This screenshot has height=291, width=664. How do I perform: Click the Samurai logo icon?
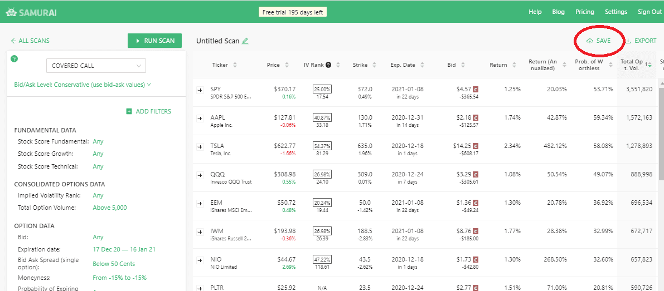[x=11, y=12]
